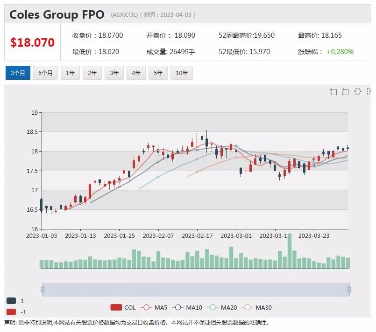This screenshot has width=376, height=332.
Task: Activate the area zoom chart tool
Action: click(x=333, y=92)
